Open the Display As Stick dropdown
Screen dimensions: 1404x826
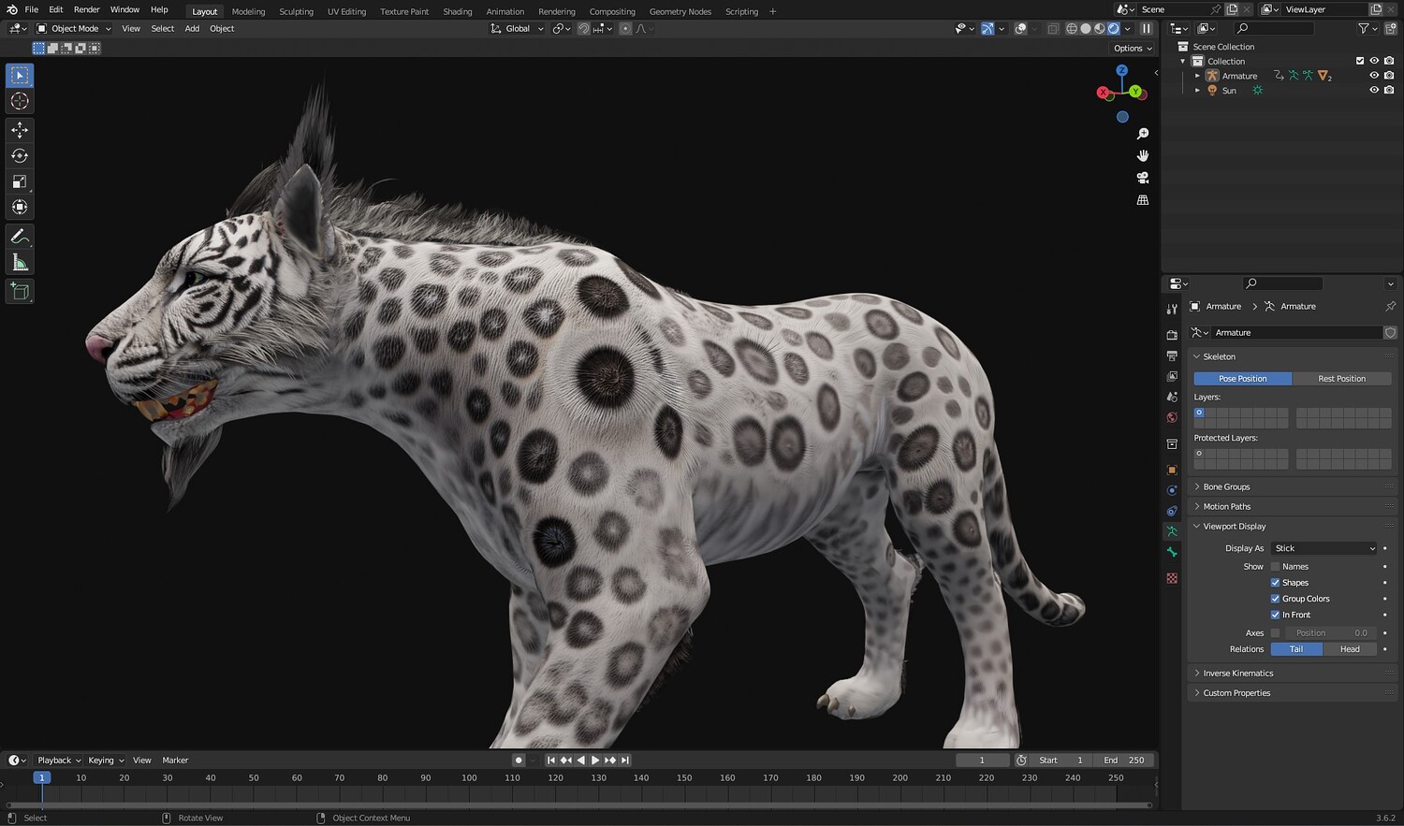[x=1325, y=548]
